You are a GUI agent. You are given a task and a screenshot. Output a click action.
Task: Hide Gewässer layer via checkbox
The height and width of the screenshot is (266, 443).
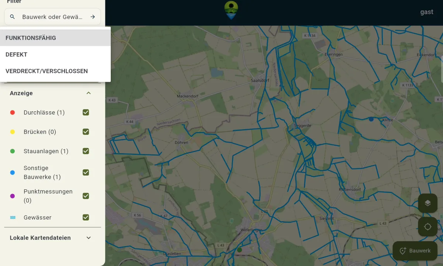(86, 217)
